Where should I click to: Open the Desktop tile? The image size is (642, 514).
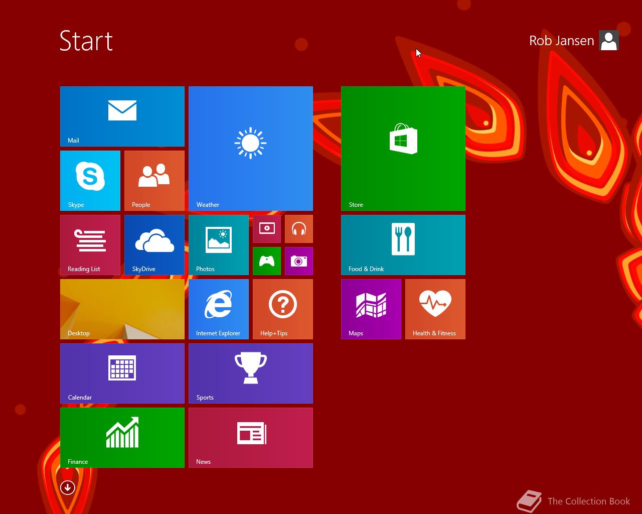click(x=122, y=309)
